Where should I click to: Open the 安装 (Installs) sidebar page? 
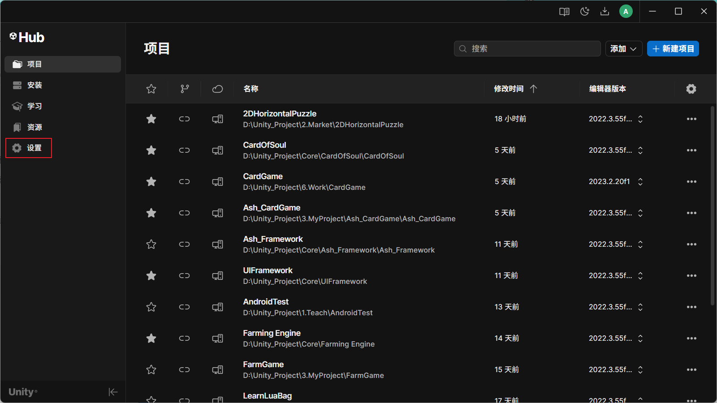coord(63,85)
